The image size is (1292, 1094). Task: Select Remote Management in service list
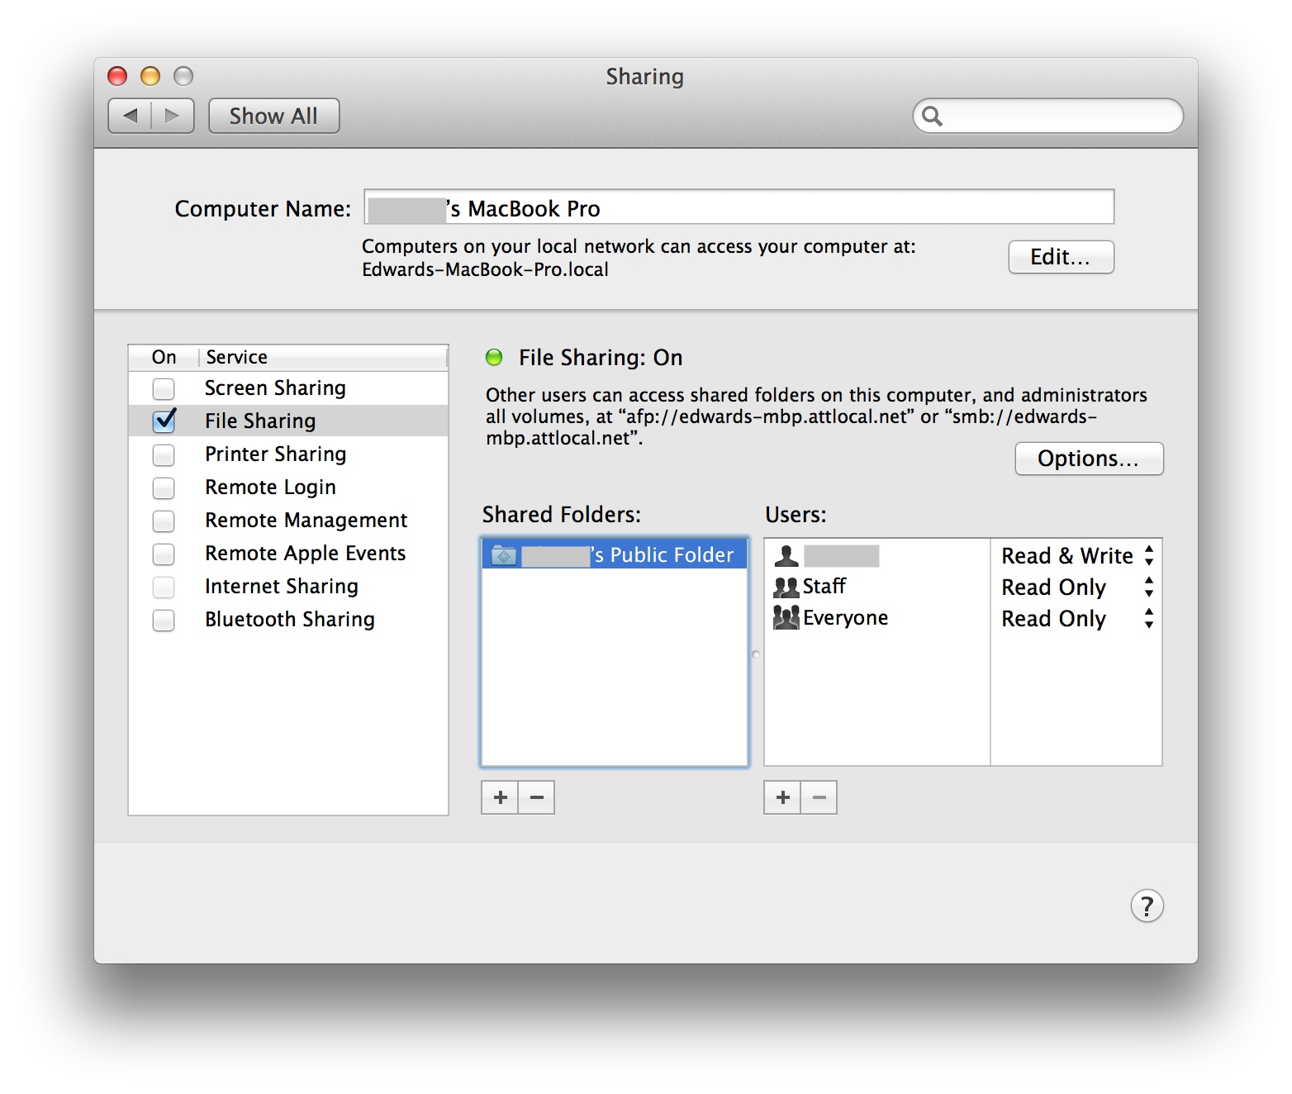coord(288,521)
